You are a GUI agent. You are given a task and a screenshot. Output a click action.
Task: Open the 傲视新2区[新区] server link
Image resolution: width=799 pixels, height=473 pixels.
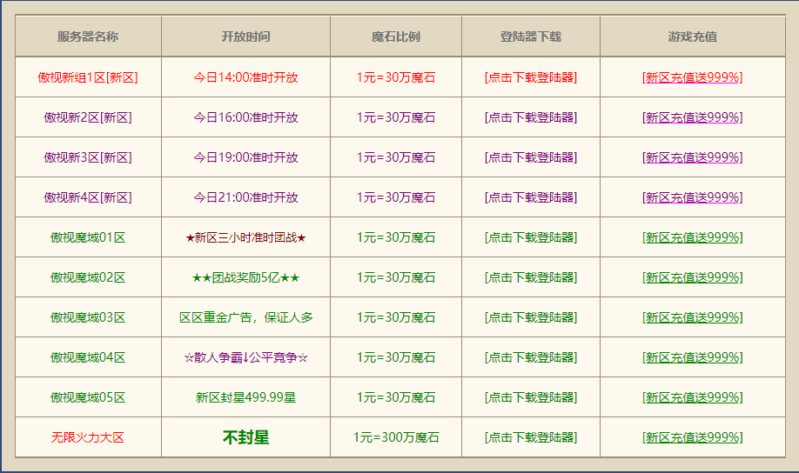click(x=88, y=117)
